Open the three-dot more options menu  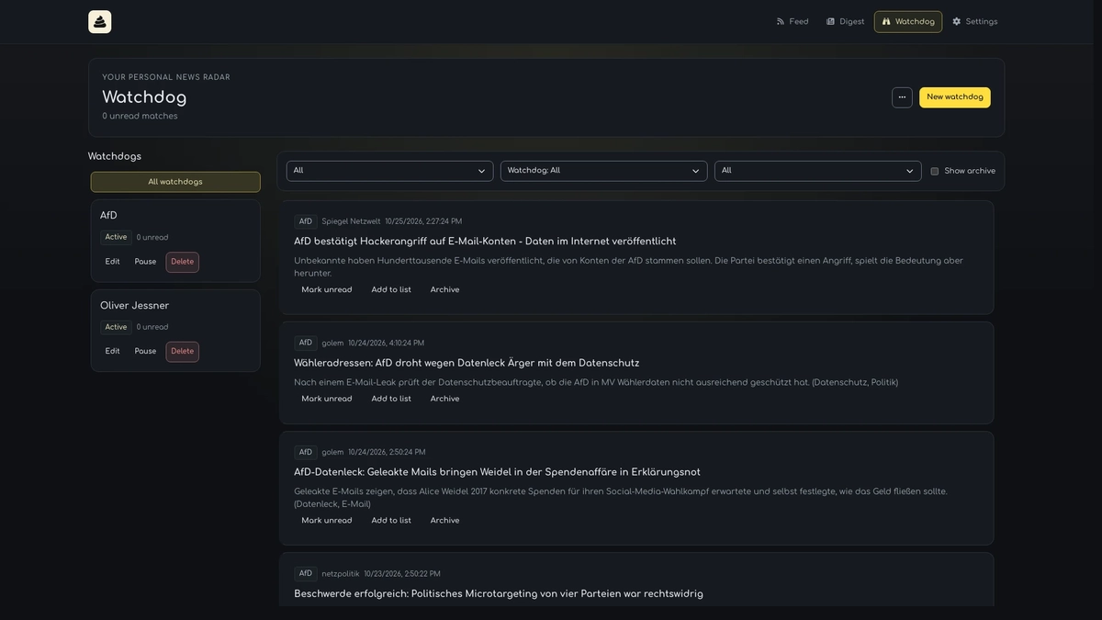pos(902,97)
